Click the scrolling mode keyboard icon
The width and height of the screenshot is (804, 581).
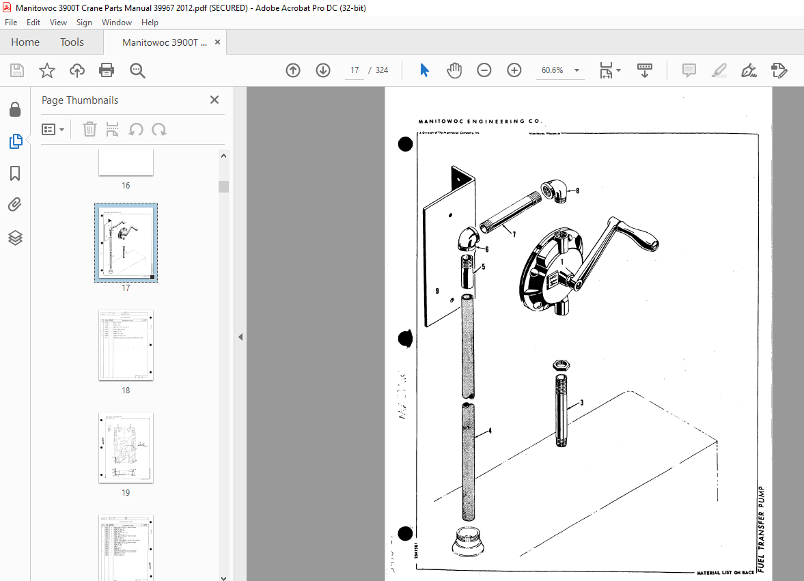point(645,70)
